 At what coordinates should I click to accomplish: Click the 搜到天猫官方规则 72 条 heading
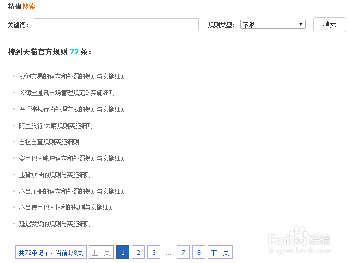(50, 52)
